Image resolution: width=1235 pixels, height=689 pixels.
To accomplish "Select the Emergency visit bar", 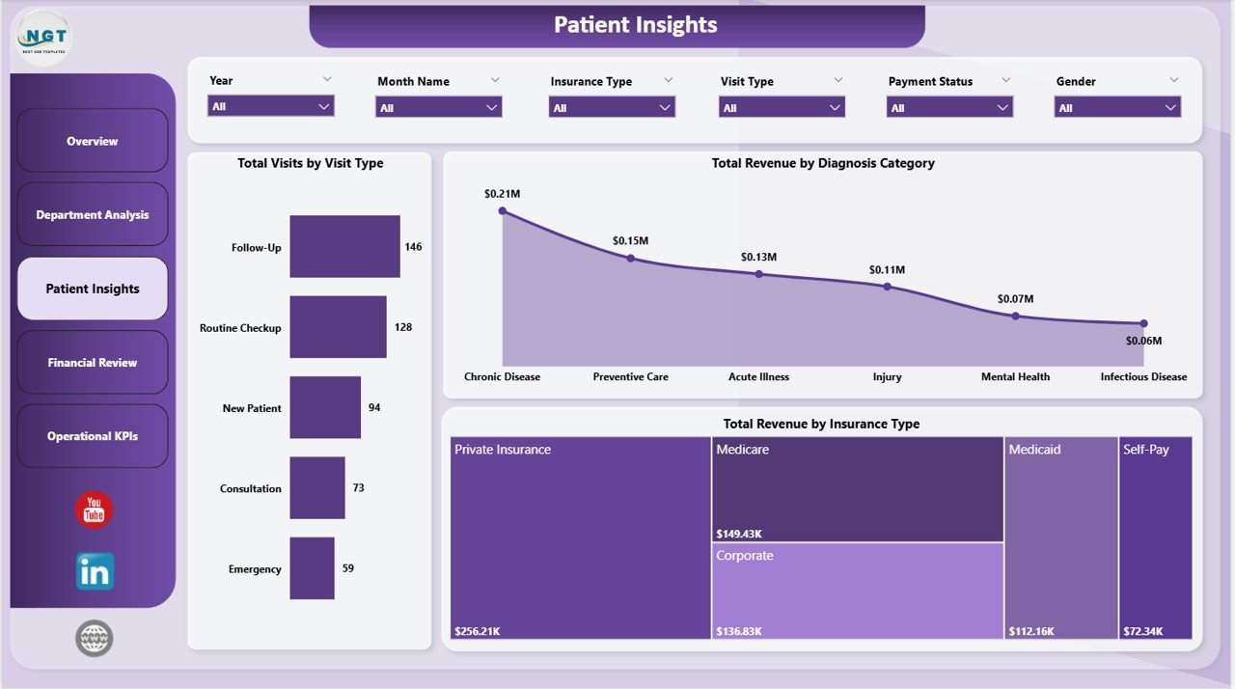I will [x=312, y=568].
